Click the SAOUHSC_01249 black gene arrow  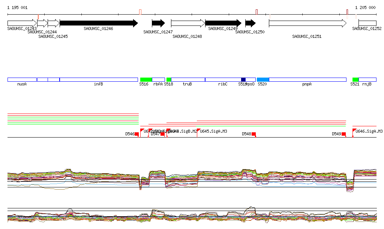tap(223, 23)
